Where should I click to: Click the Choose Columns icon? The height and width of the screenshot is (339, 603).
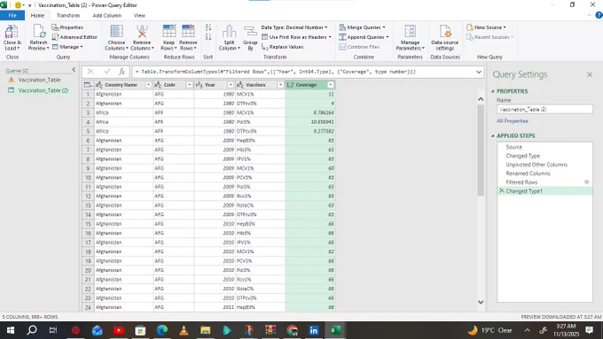click(x=116, y=32)
